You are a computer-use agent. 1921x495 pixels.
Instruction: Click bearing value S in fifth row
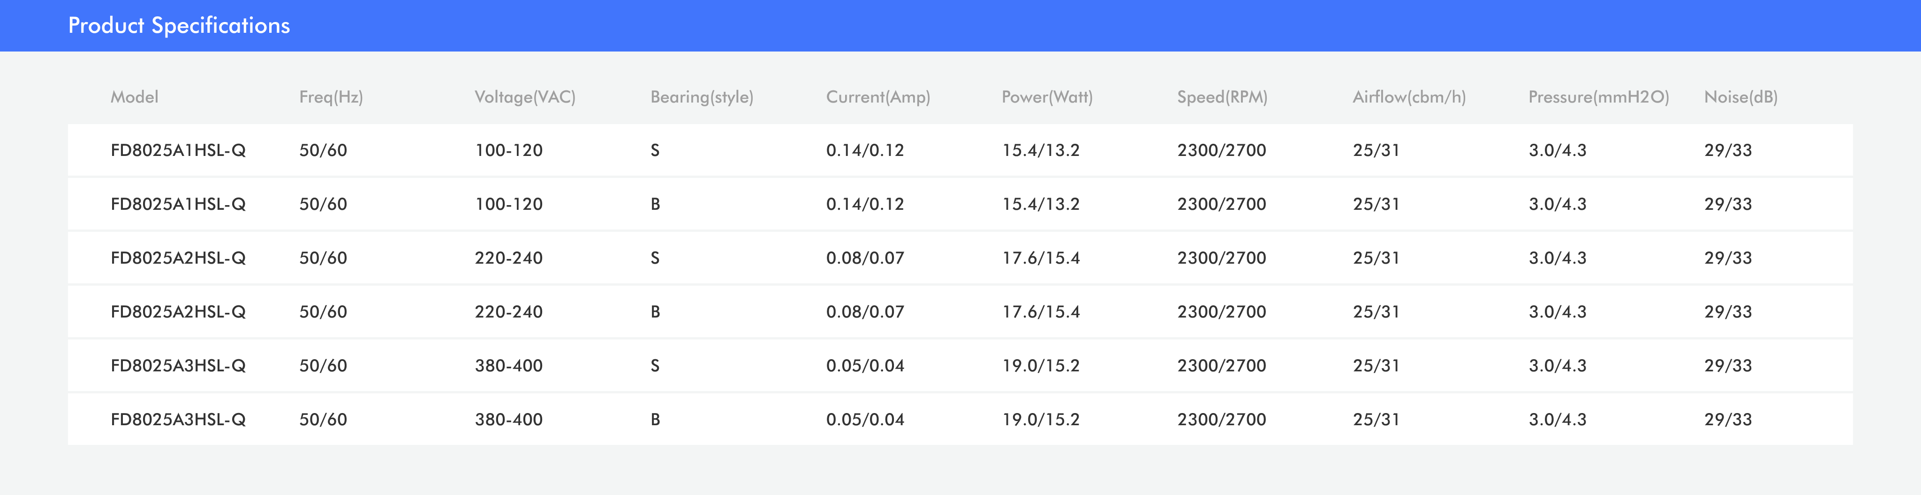[655, 365]
